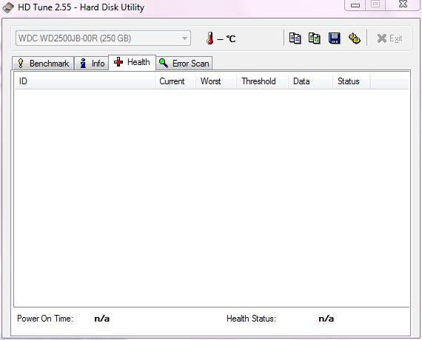Click the Data column header
Screen dimensions: 422x340
coord(311,81)
